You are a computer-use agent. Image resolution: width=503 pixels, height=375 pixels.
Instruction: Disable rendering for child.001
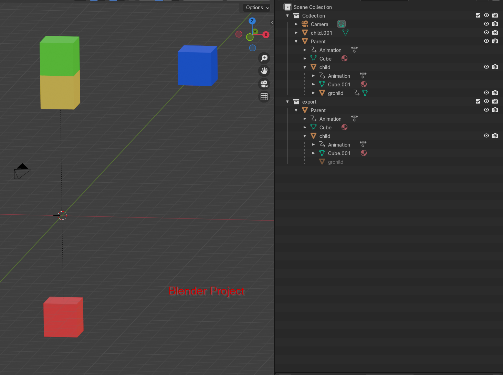[495, 33]
